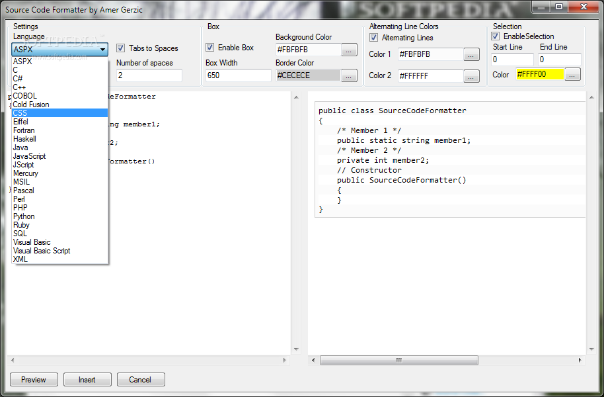The width and height of the screenshot is (604, 397).
Task: Select Haskell language option
Action: [x=59, y=139]
